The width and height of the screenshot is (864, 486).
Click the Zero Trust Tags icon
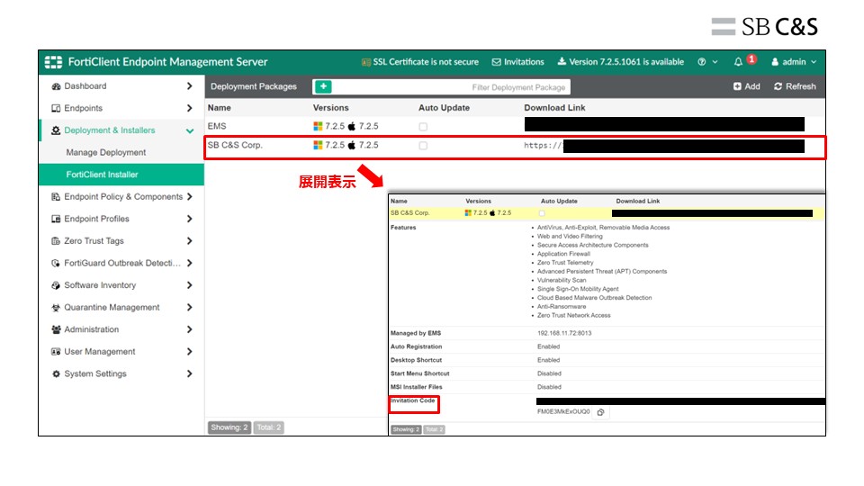(56, 241)
